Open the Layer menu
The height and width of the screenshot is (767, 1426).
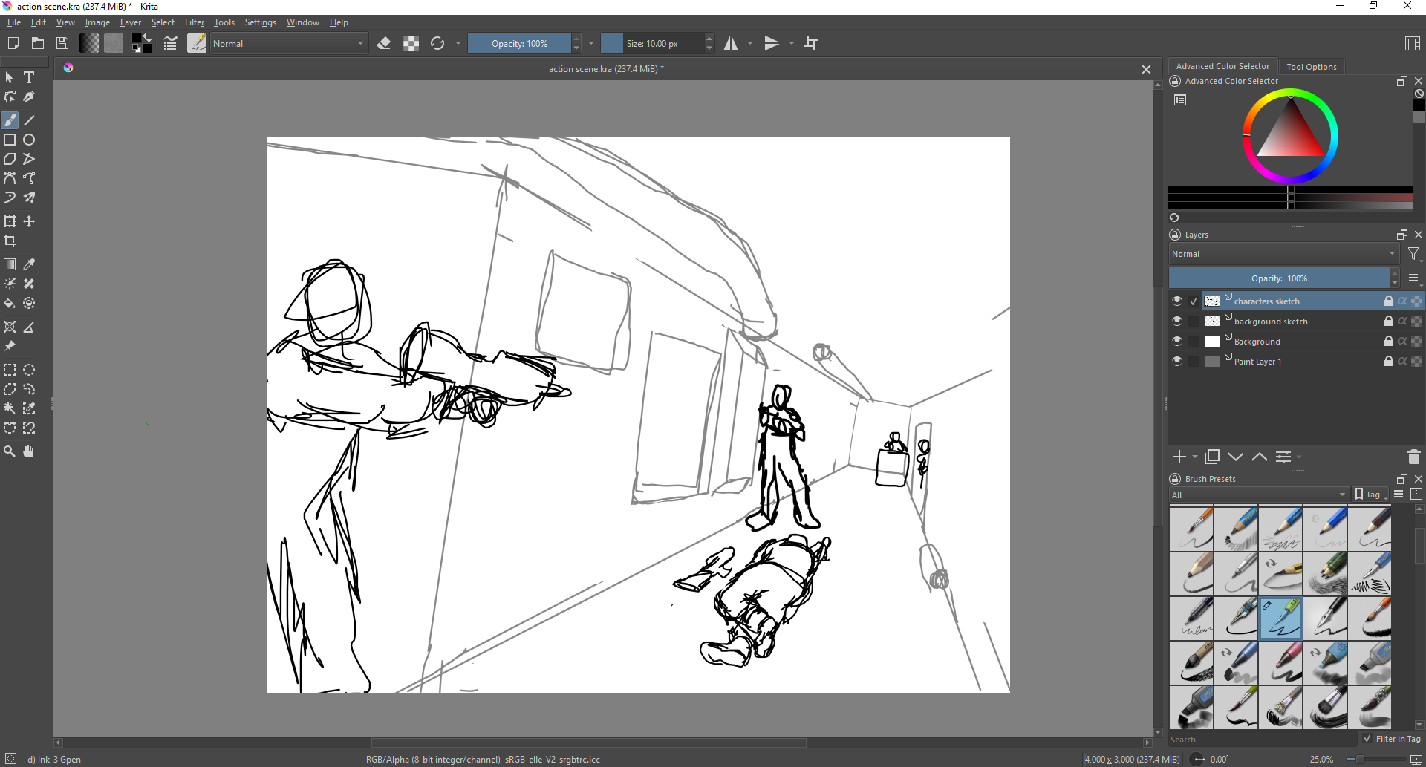point(131,22)
